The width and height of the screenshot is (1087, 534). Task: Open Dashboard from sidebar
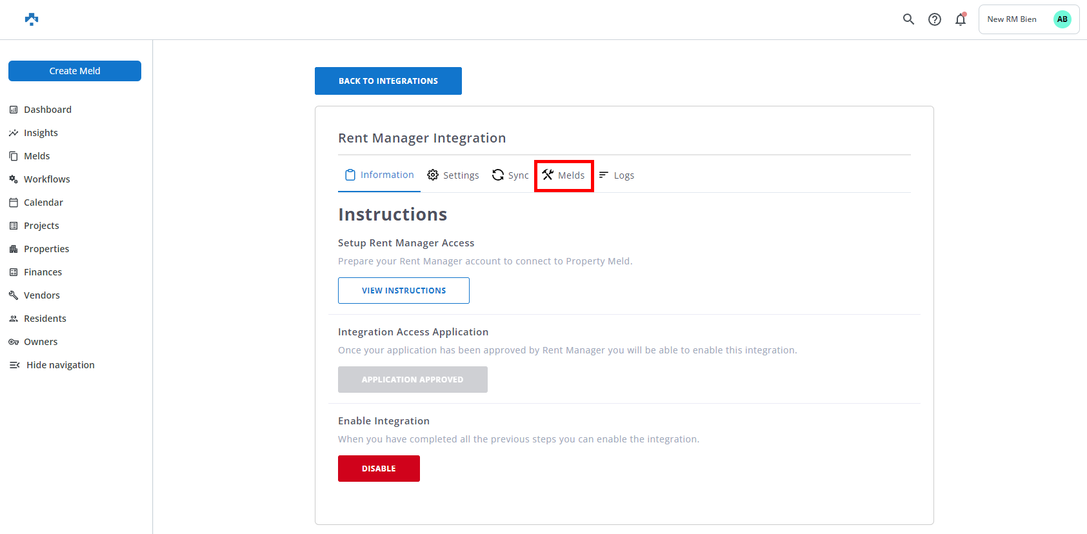[48, 110]
